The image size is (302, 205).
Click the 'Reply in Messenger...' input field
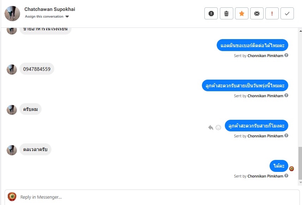pyautogui.click(x=155, y=197)
